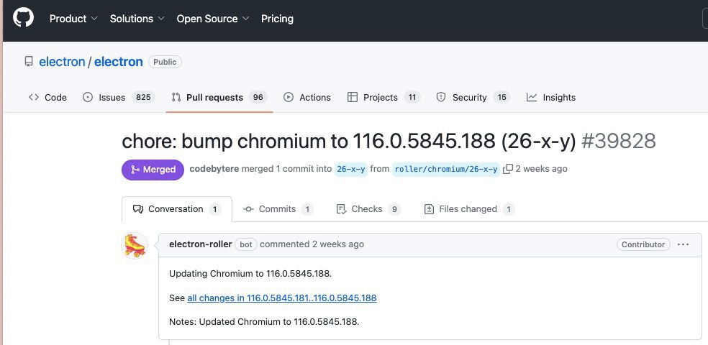The height and width of the screenshot is (345, 708).
Task: Open the Security tab
Action: coord(473,98)
